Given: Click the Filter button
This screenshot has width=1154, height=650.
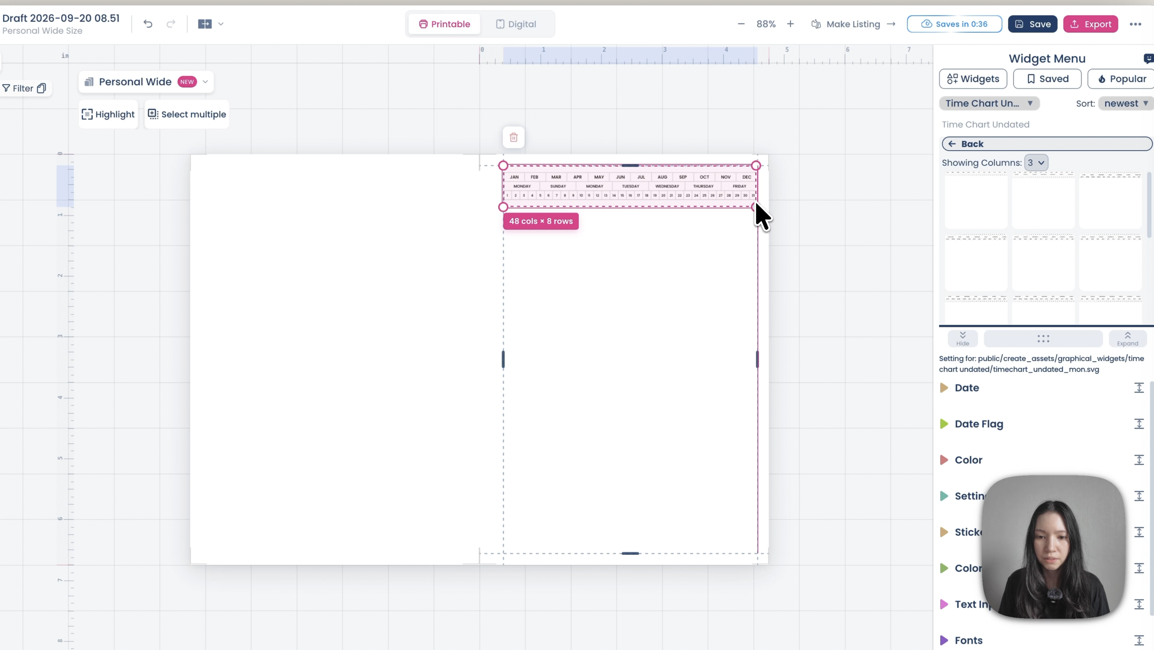Looking at the screenshot, I should click(18, 88).
